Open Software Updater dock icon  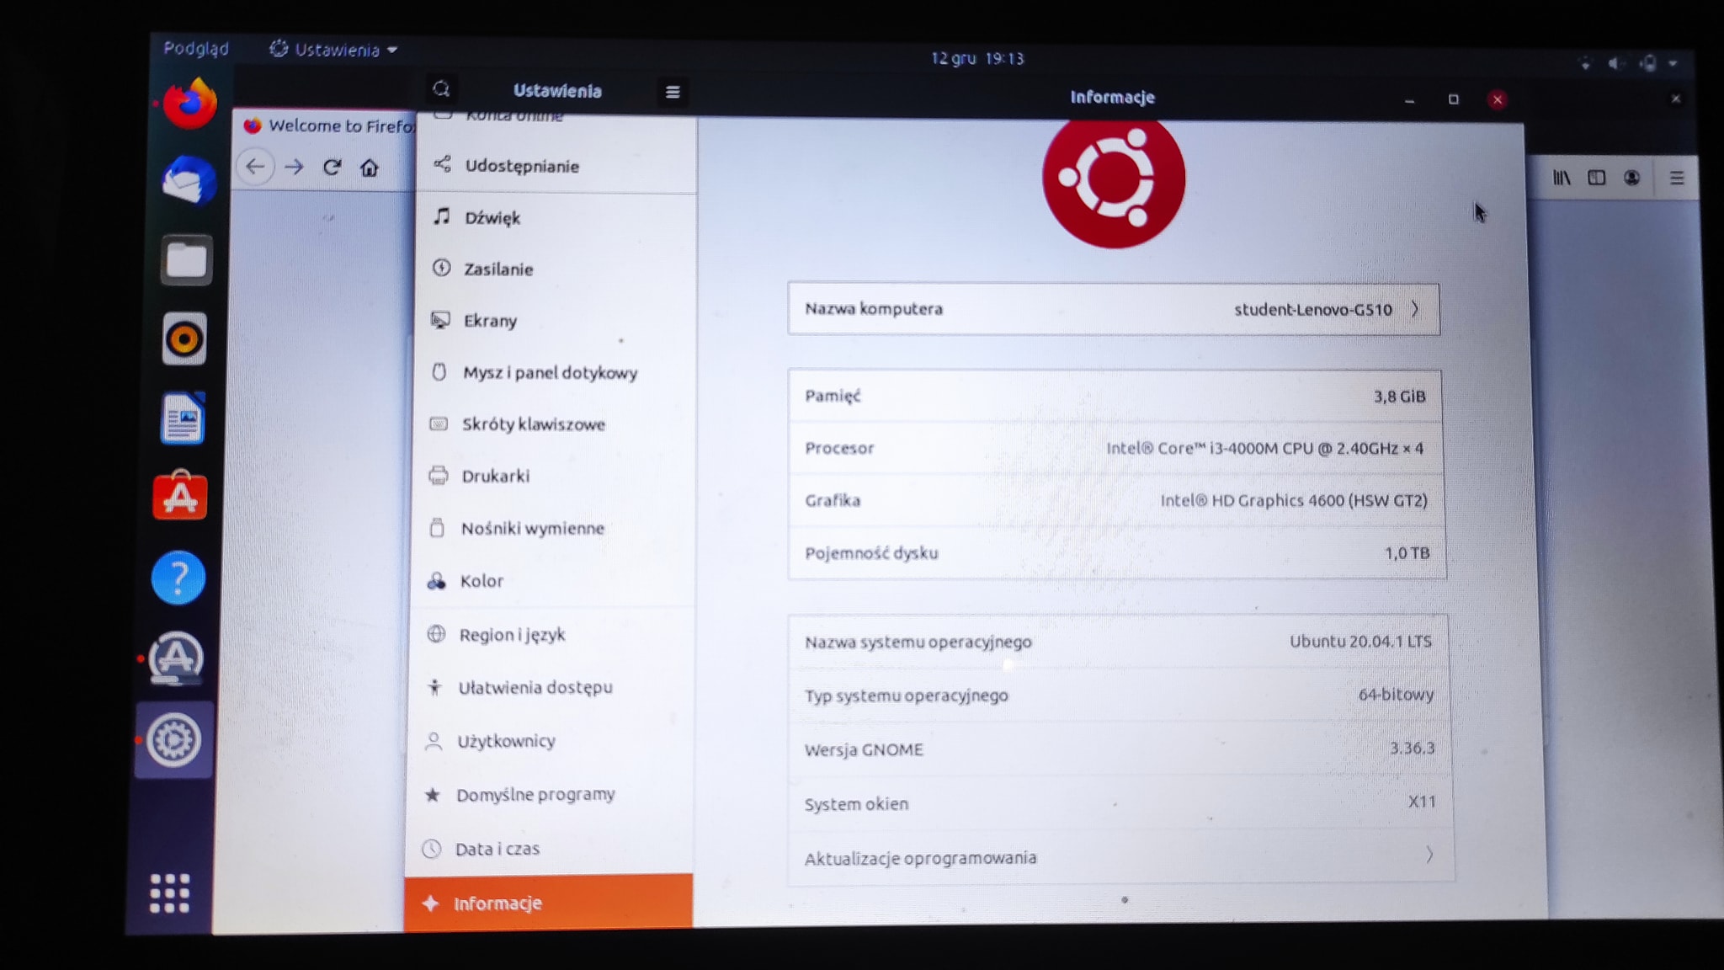click(176, 658)
